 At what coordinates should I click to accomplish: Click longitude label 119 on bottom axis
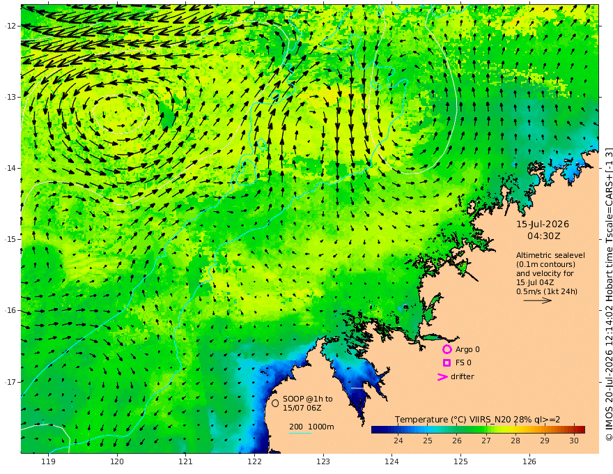coord(49,461)
